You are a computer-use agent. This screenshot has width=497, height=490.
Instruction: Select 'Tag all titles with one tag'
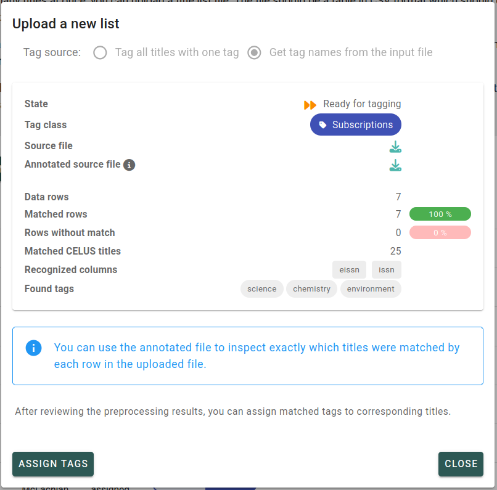point(100,52)
